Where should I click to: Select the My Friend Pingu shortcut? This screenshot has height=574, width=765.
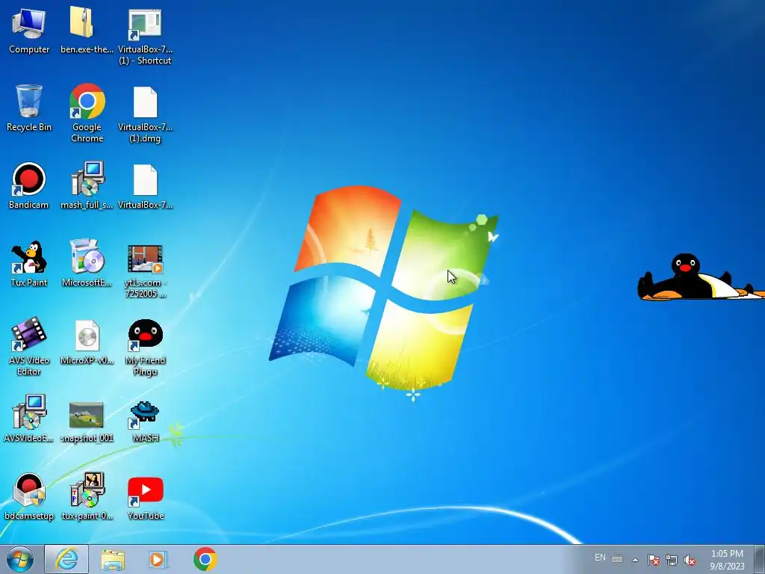click(145, 348)
